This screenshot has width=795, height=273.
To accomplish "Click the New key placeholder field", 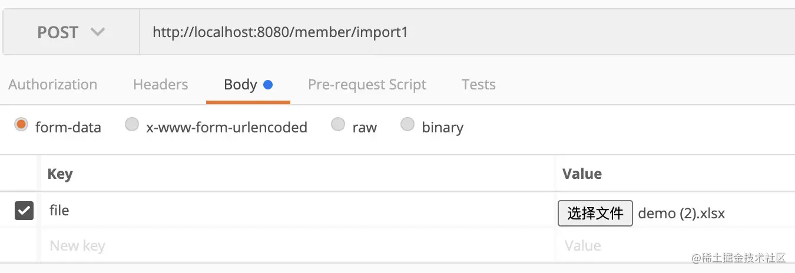I will (297, 245).
